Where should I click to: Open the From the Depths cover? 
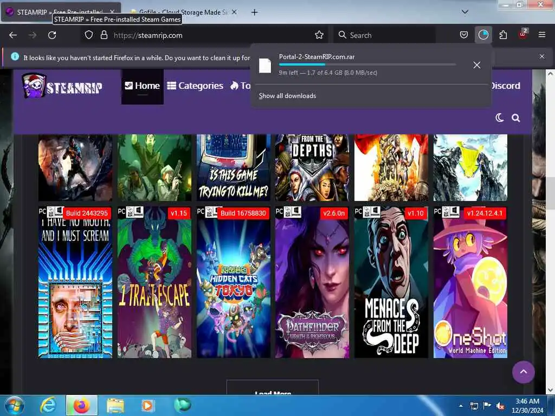[312, 168]
